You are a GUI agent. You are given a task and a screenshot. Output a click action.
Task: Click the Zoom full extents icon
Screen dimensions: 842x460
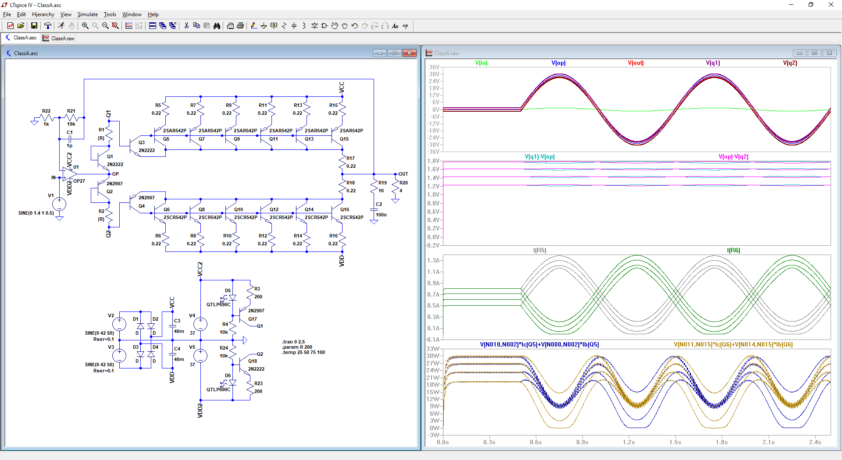pyautogui.click(x=115, y=26)
